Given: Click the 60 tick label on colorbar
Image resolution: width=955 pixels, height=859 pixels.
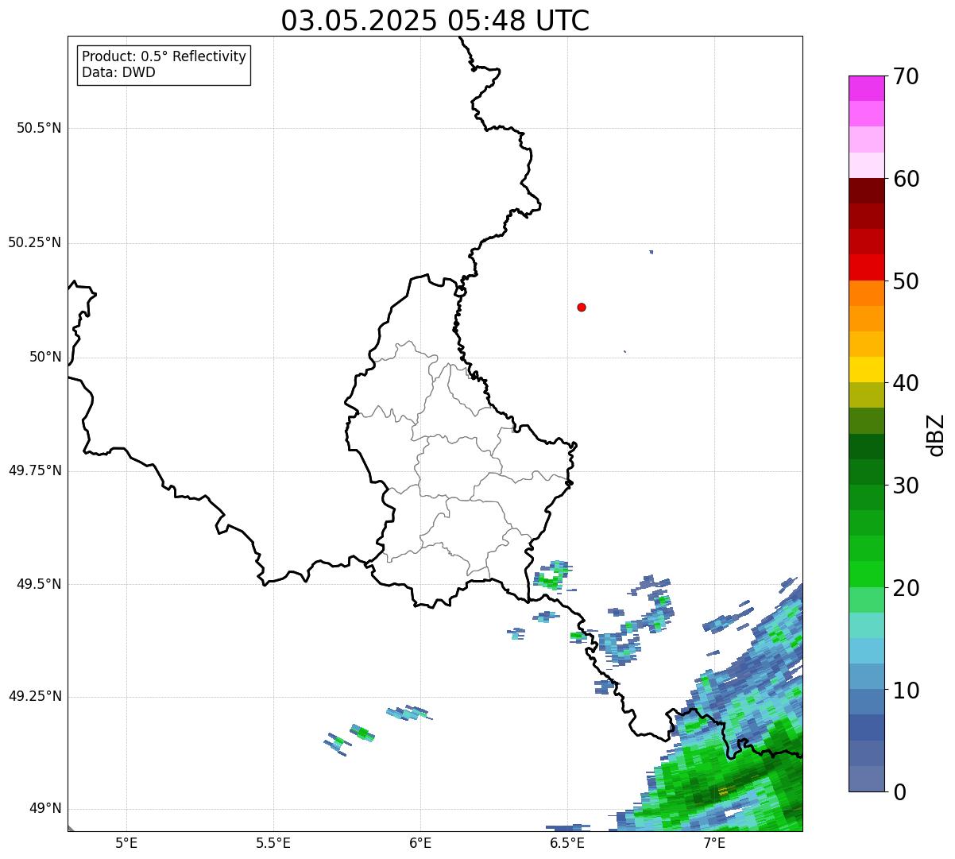Looking at the screenshot, I should click(906, 179).
